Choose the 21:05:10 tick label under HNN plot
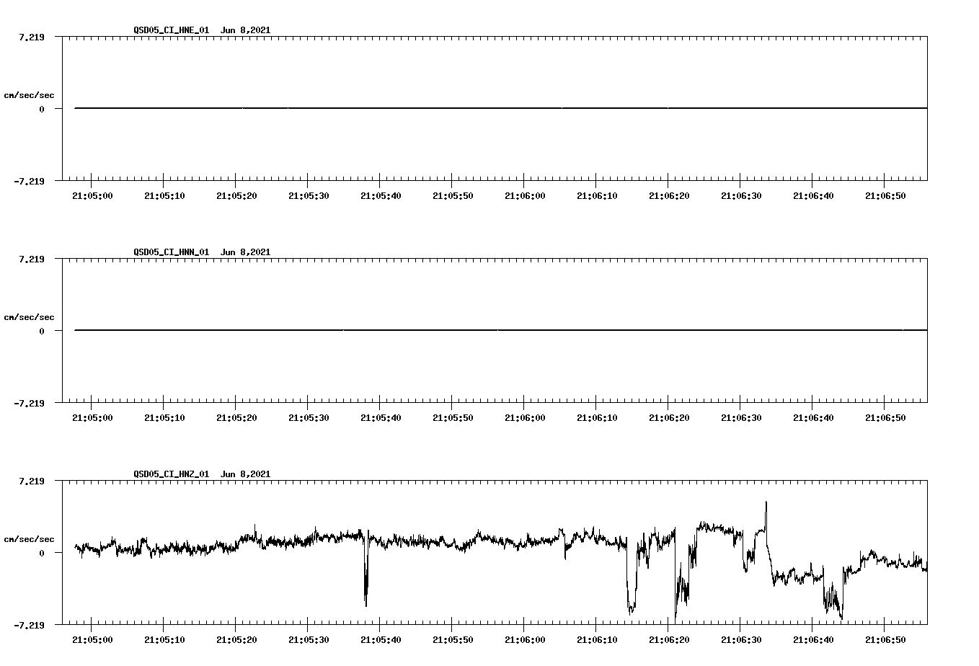979x666 pixels. pyautogui.click(x=164, y=417)
